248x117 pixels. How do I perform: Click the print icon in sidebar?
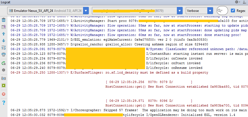click(4, 54)
